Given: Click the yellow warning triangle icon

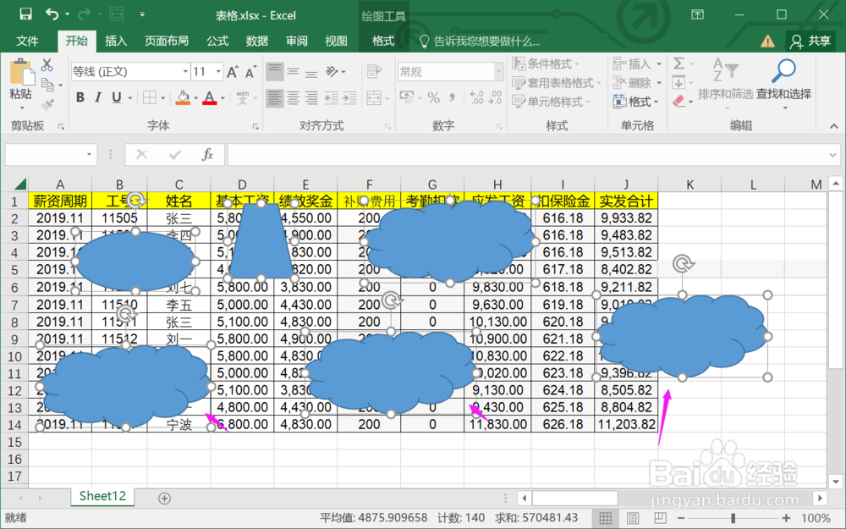Looking at the screenshot, I should click(767, 41).
